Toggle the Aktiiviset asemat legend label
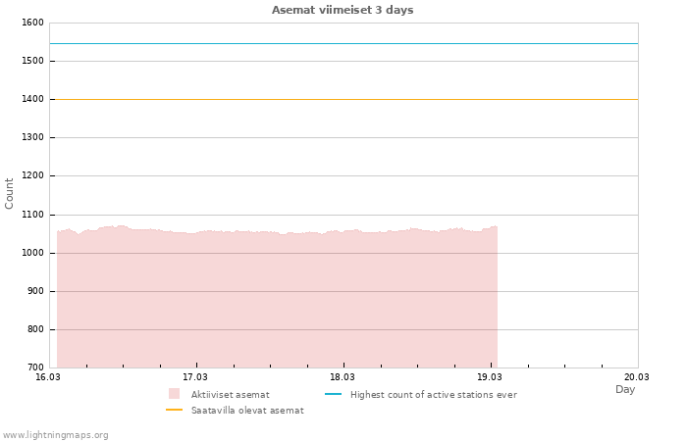The width and height of the screenshot is (687, 441). (230, 394)
